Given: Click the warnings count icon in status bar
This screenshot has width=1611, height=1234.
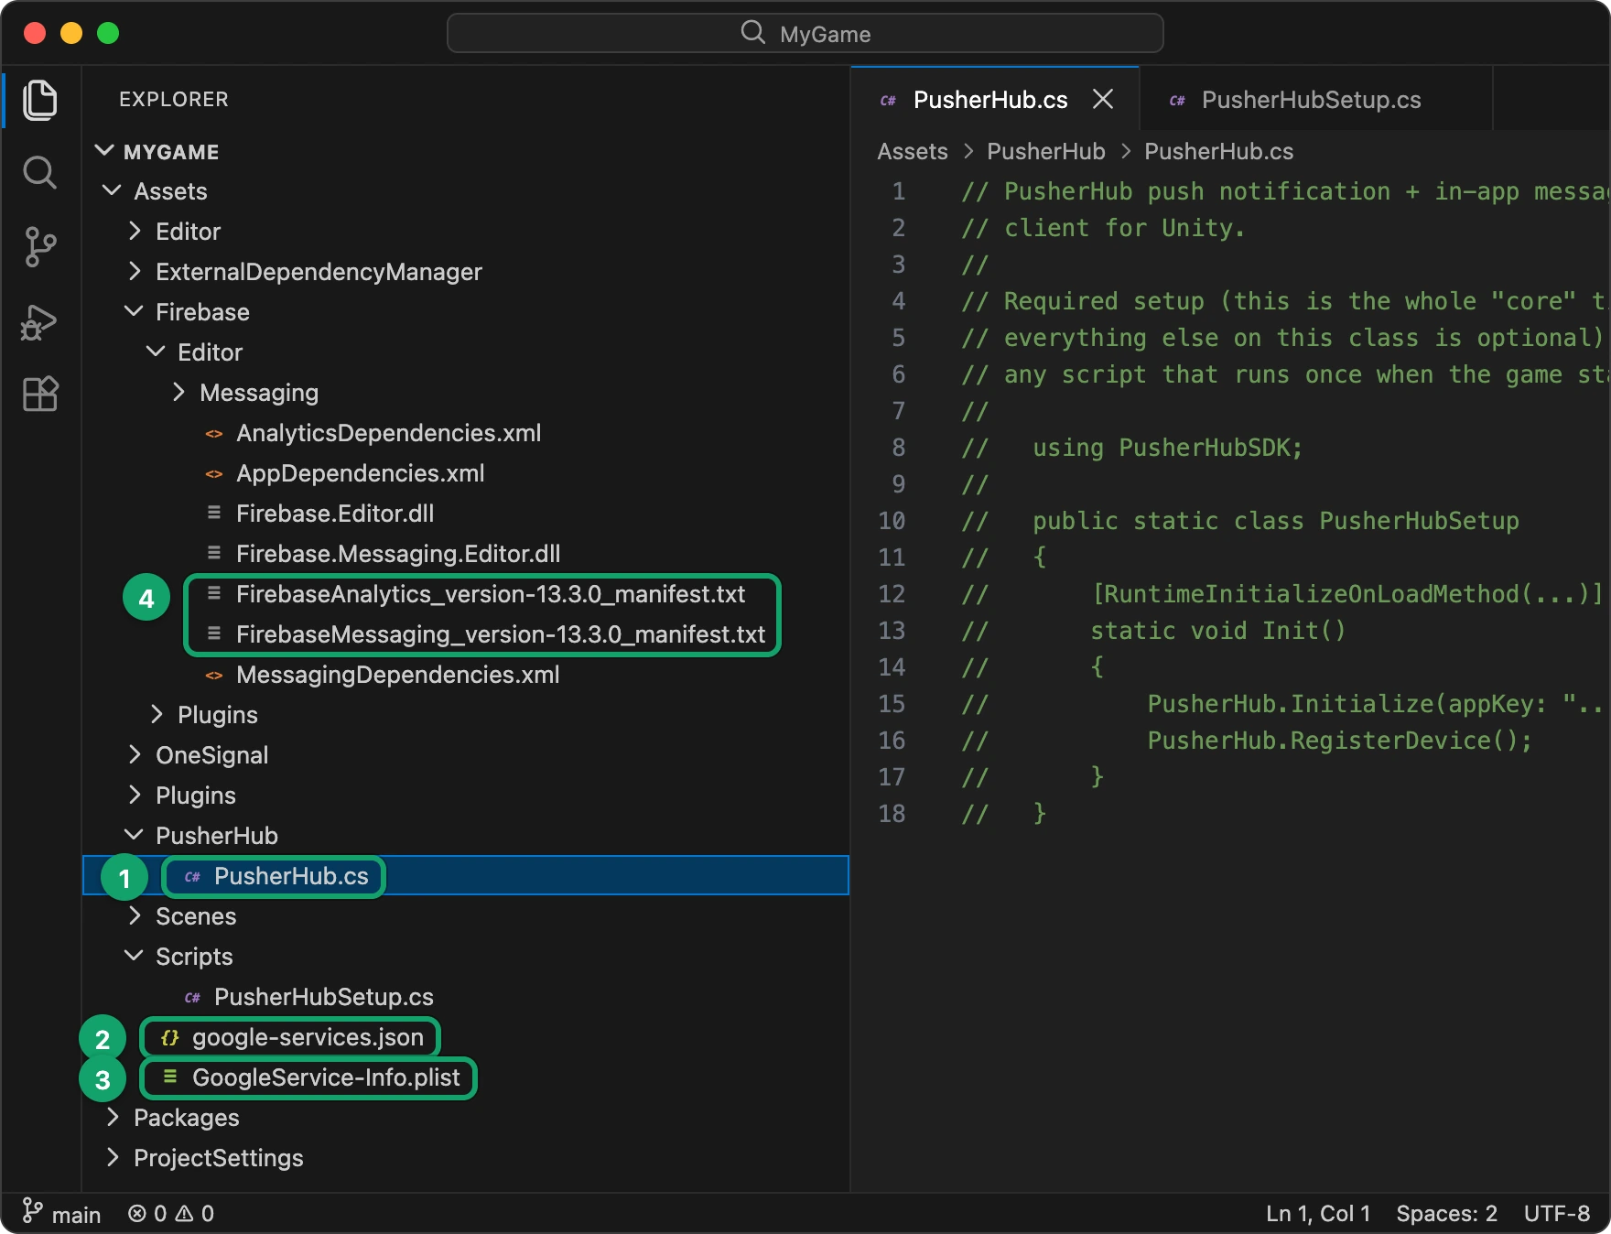Looking at the screenshot, I should [x=184, y=1214].
